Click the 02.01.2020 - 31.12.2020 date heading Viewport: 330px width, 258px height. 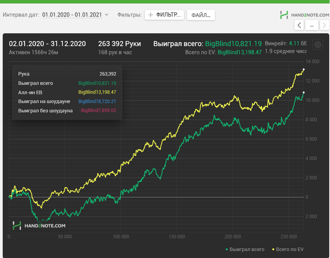click(47, 44)
